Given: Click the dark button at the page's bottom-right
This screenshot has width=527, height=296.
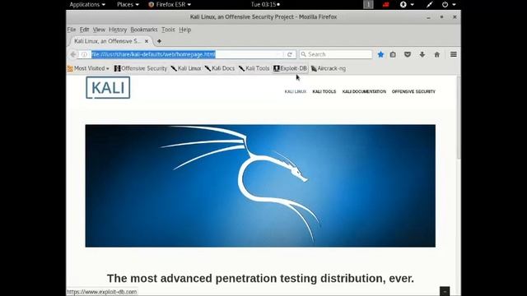Looking at the screenshot, I should click(445, 291).
